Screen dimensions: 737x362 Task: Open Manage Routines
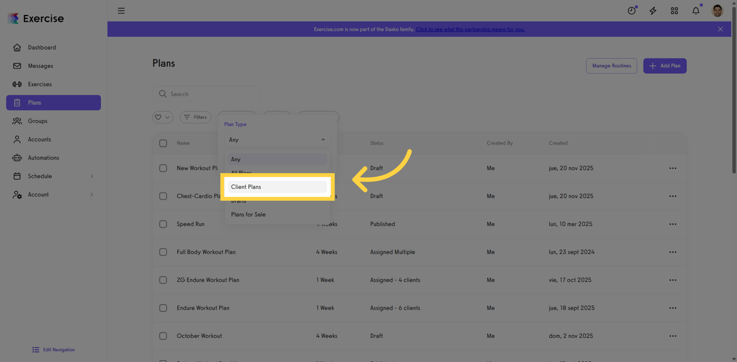pos(611,65)
